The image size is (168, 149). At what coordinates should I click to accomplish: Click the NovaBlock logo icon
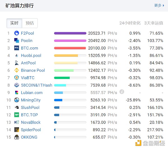click(17, 122)
